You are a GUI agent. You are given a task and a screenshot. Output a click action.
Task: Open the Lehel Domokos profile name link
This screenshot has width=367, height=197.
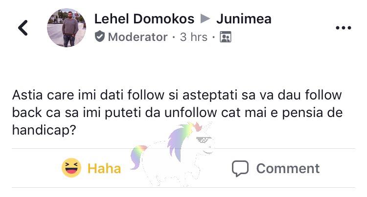144,19
